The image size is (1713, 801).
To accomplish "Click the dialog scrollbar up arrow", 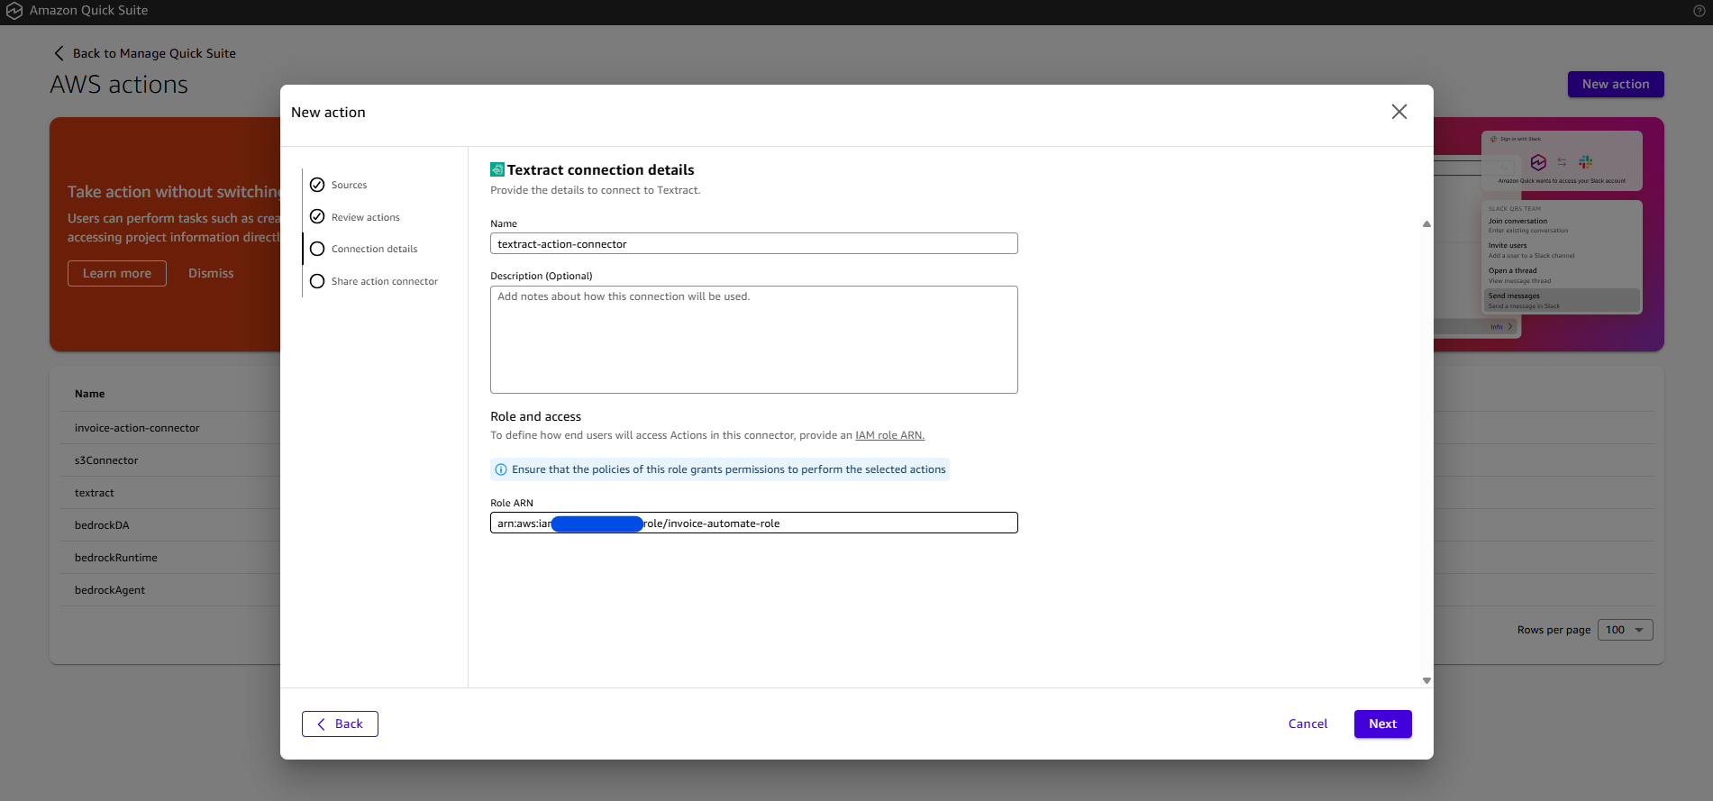I will click(x=1426, y=223).
